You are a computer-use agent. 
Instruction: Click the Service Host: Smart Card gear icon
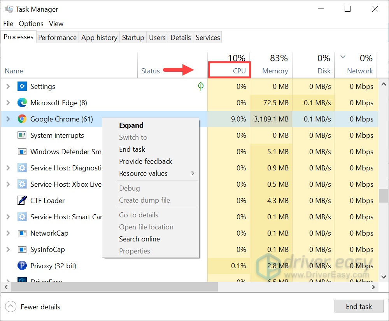22,217
